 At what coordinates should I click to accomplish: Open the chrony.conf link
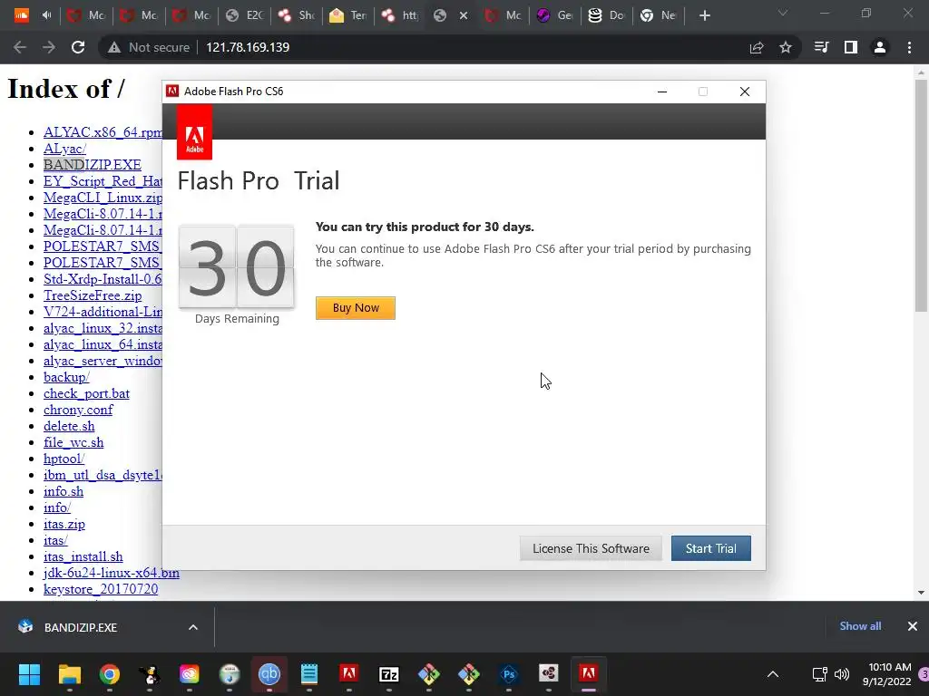point(78,410)
